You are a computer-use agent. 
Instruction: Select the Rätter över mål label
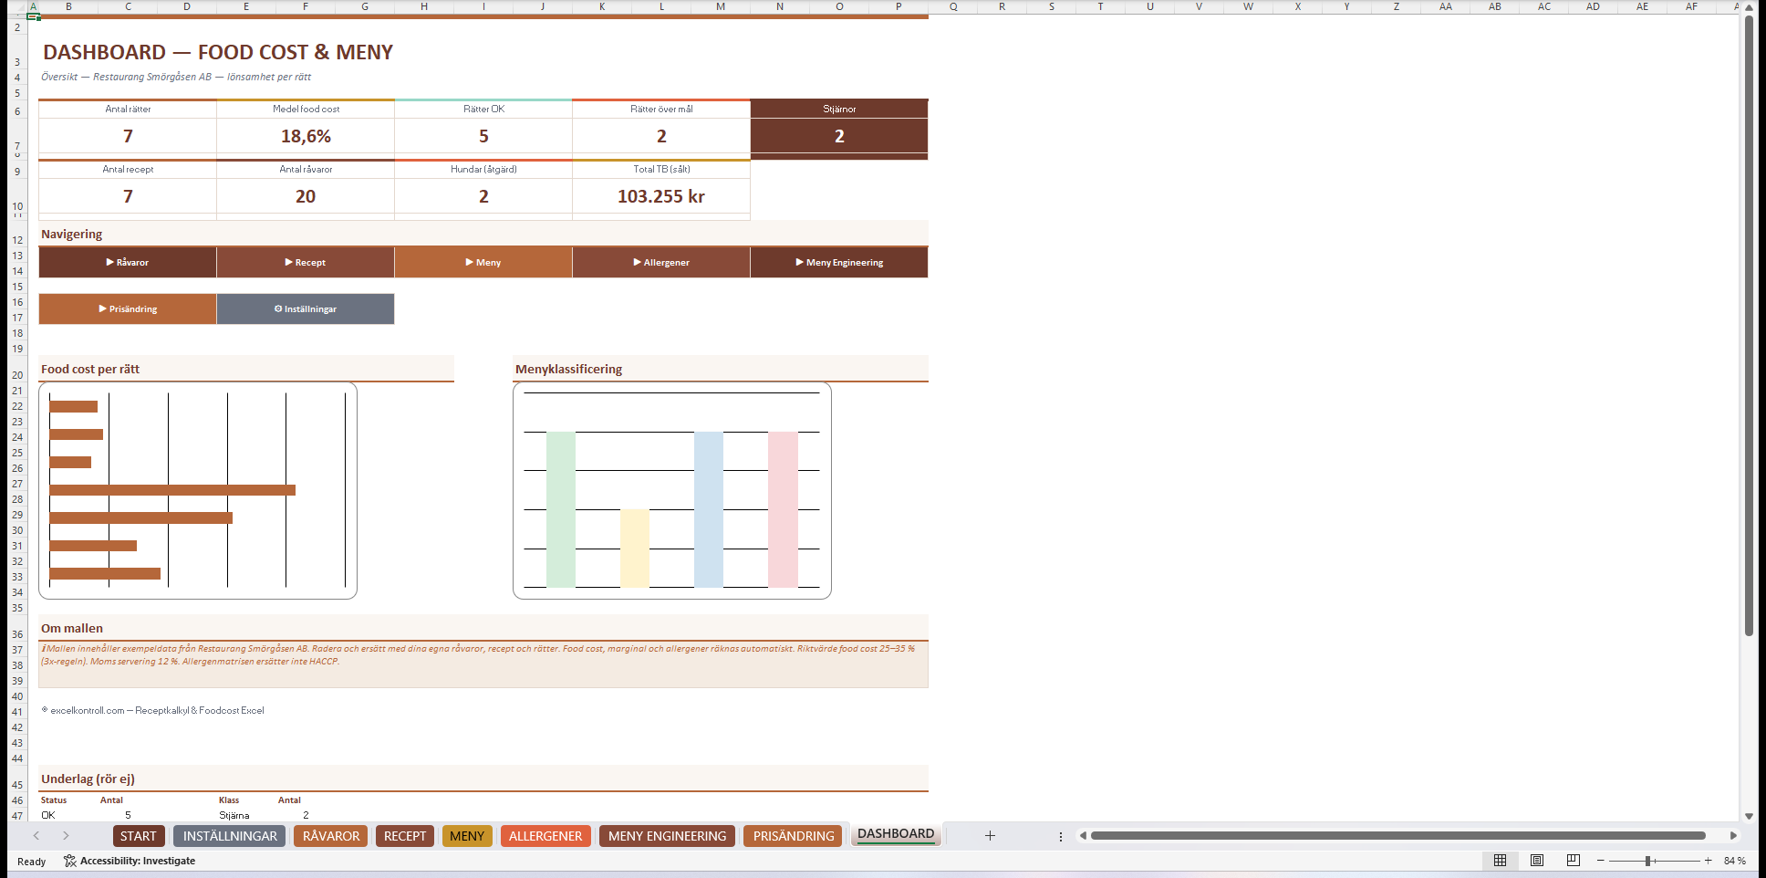(x=661, y=109)
